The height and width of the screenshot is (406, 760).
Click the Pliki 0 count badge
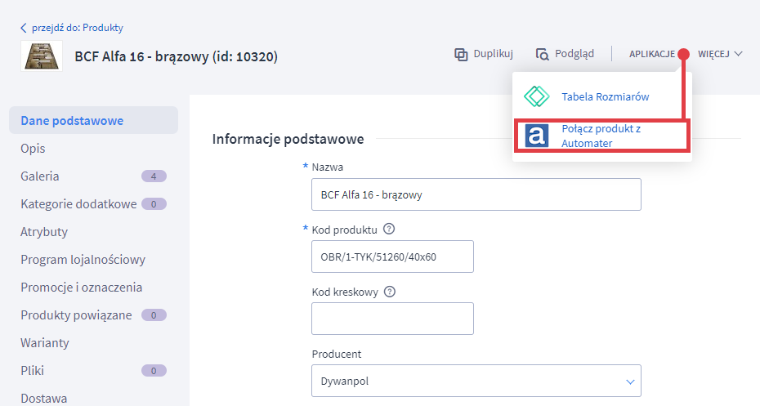click(x=154, y=371)
